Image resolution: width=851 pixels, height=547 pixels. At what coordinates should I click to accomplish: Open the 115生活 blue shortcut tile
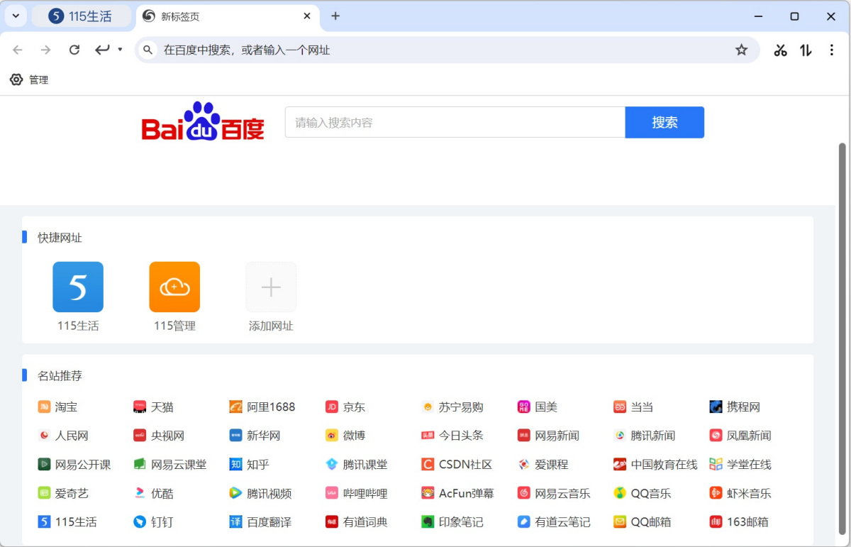(78, 287)
